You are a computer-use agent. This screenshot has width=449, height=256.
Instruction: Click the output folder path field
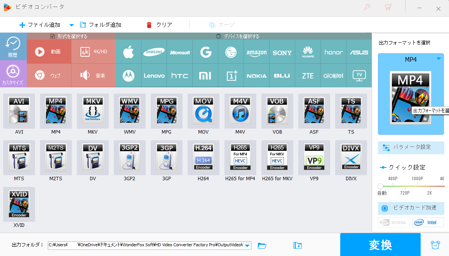[x=146, y=246]
